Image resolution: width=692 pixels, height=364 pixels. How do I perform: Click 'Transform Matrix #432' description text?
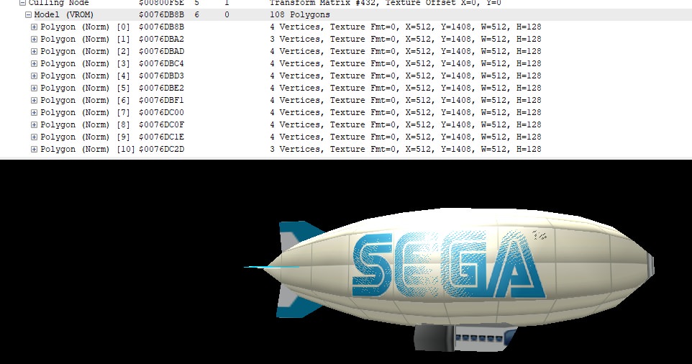click(325, 3)
